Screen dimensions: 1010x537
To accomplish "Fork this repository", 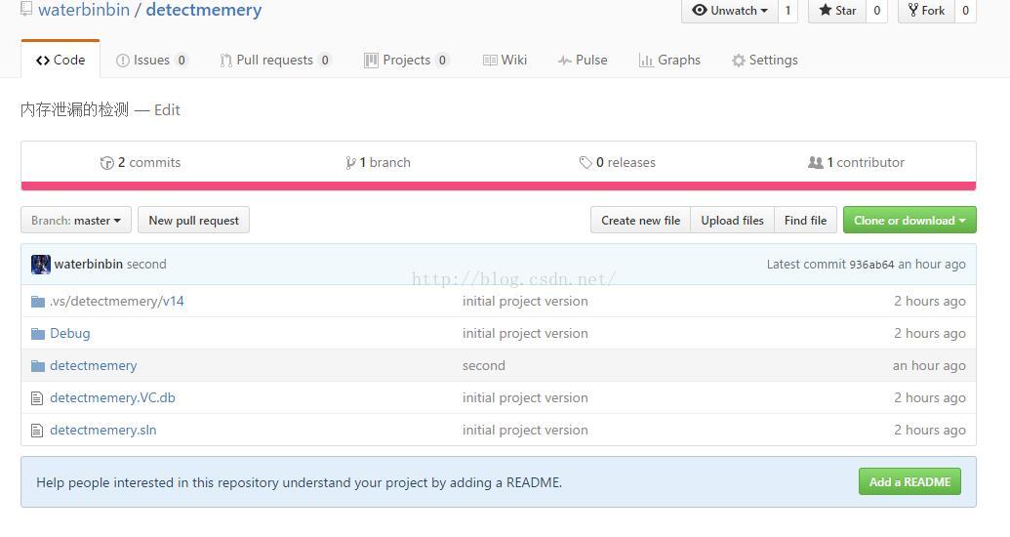I will 926,11.
